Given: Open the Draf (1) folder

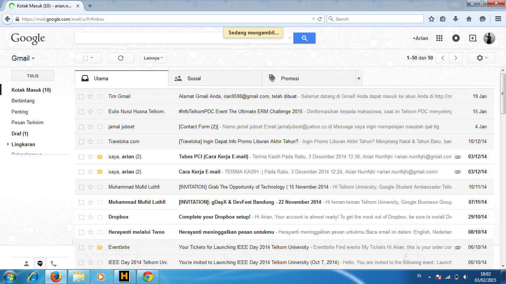Looking at the screenshot, I should (20, 133).
